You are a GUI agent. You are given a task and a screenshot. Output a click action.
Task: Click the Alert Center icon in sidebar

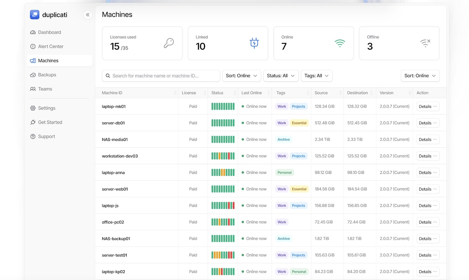(x=33, y=46)
